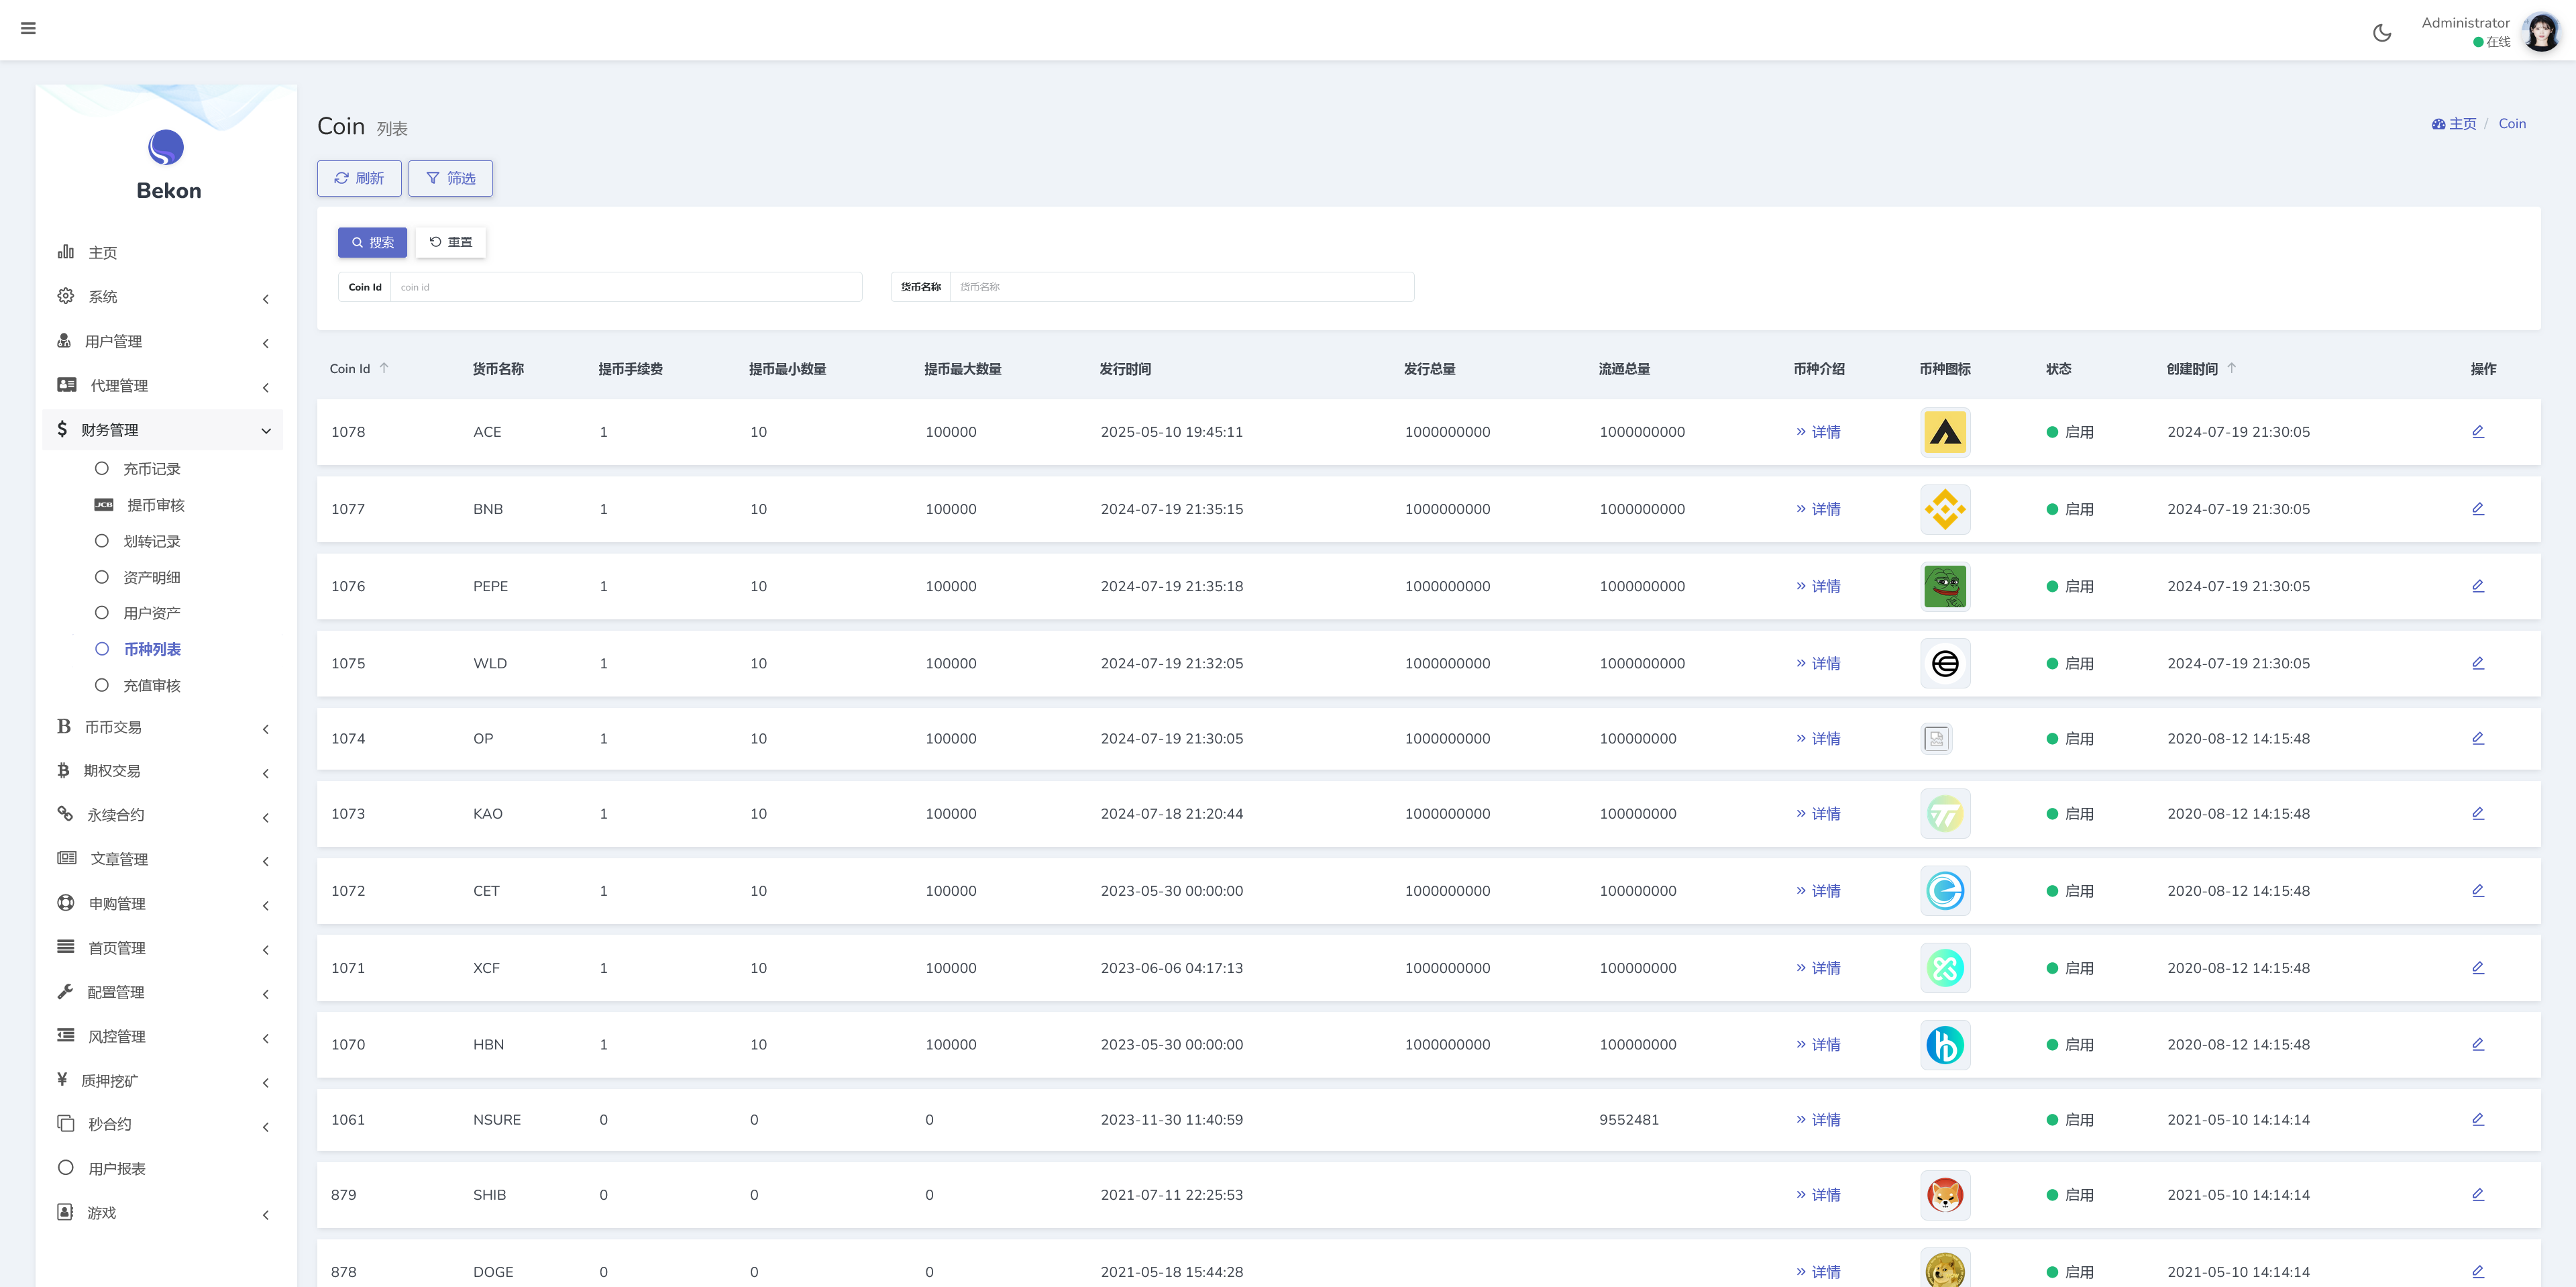Click the hamburger menu icon
2576x1287 pixels.
(28, 28)
